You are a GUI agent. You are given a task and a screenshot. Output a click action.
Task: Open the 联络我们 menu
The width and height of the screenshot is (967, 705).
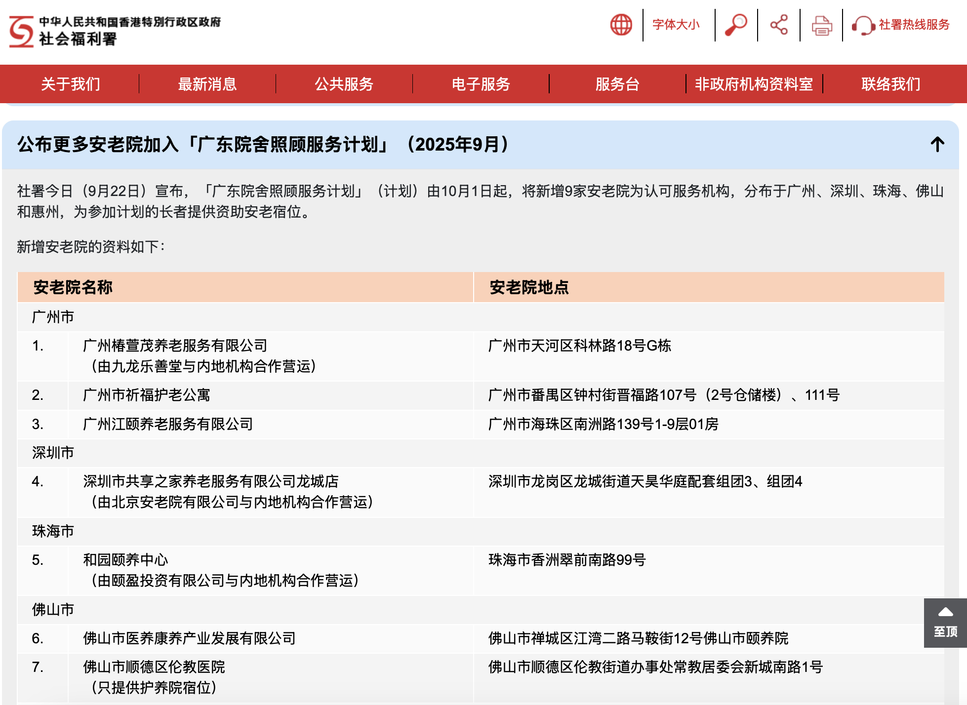pyautogui.click(x=890, y=84)
